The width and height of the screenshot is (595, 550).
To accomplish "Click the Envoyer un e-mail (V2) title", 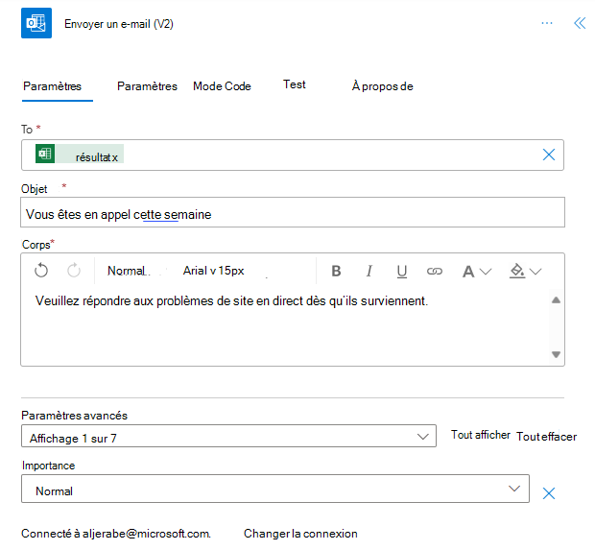I will click(119, 24).
